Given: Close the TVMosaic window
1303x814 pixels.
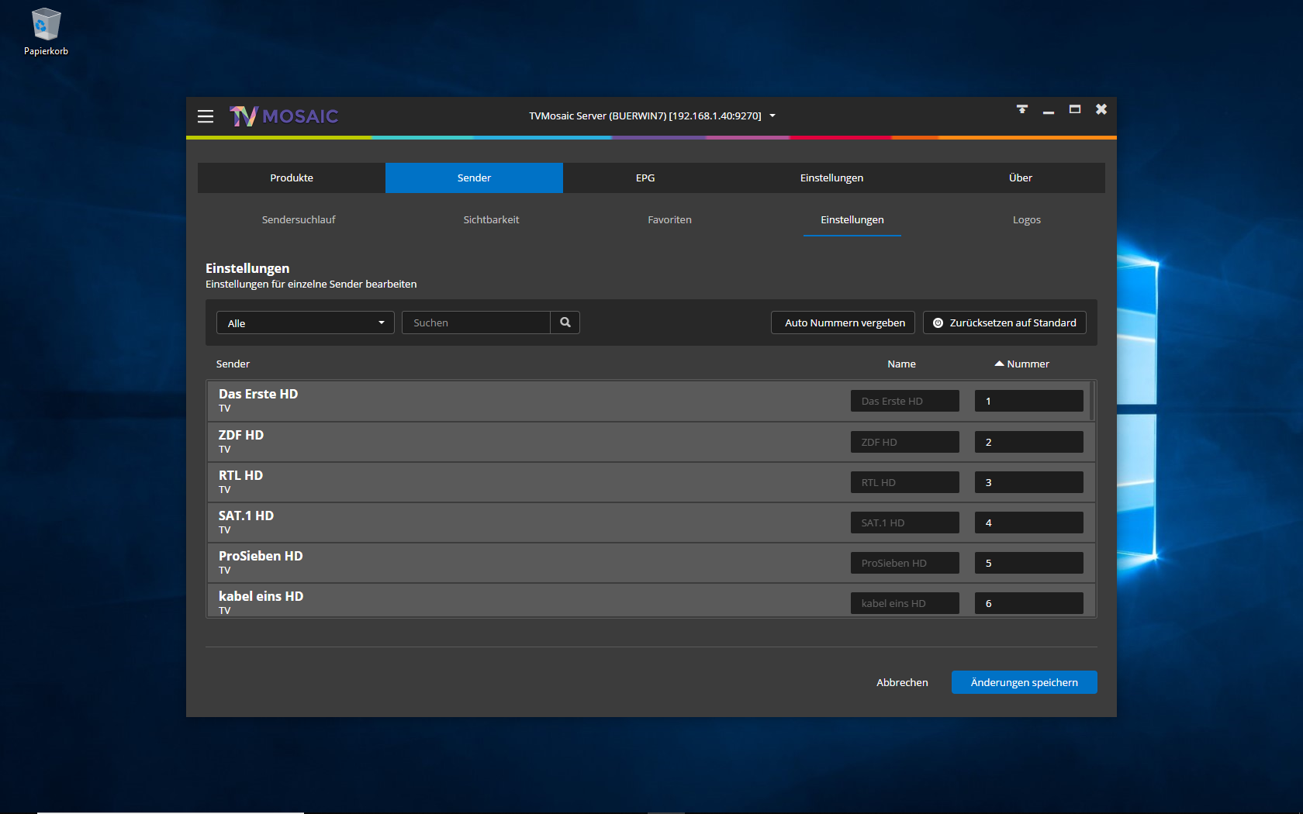Looking at the screenshot, I should click(x=1101, y=109).
